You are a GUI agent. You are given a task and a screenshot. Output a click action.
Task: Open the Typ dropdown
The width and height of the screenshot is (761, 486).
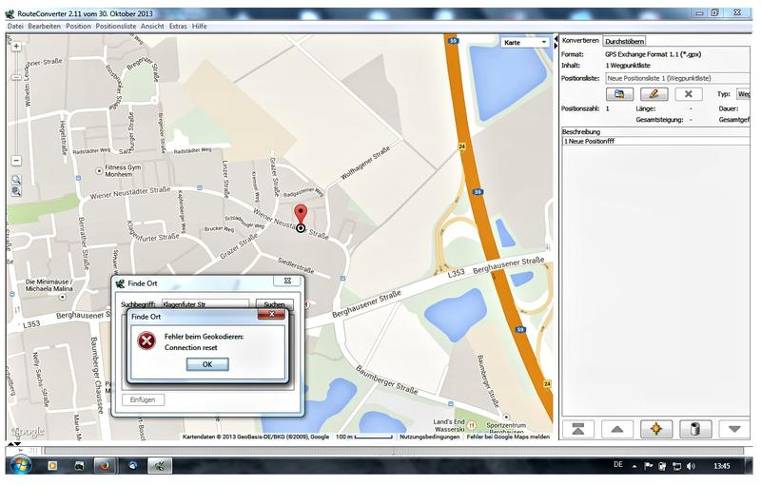pyautogui.click(x=743, y=94)
